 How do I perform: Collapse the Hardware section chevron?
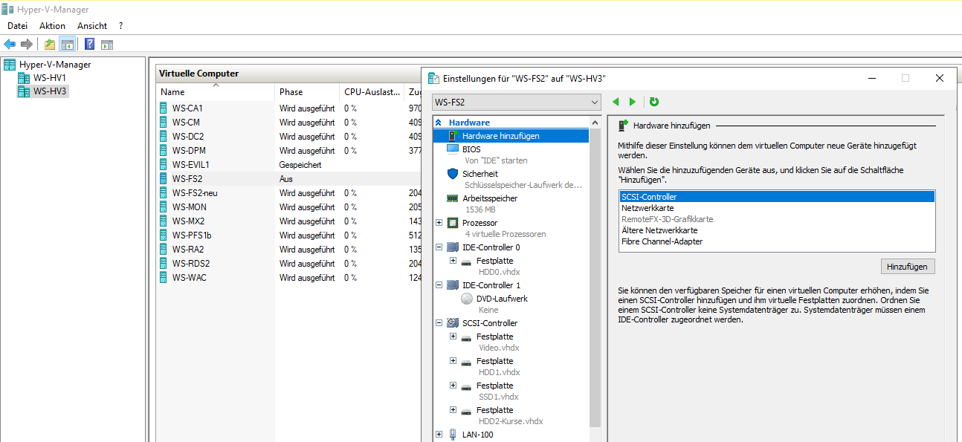click(x=439, y=123)
